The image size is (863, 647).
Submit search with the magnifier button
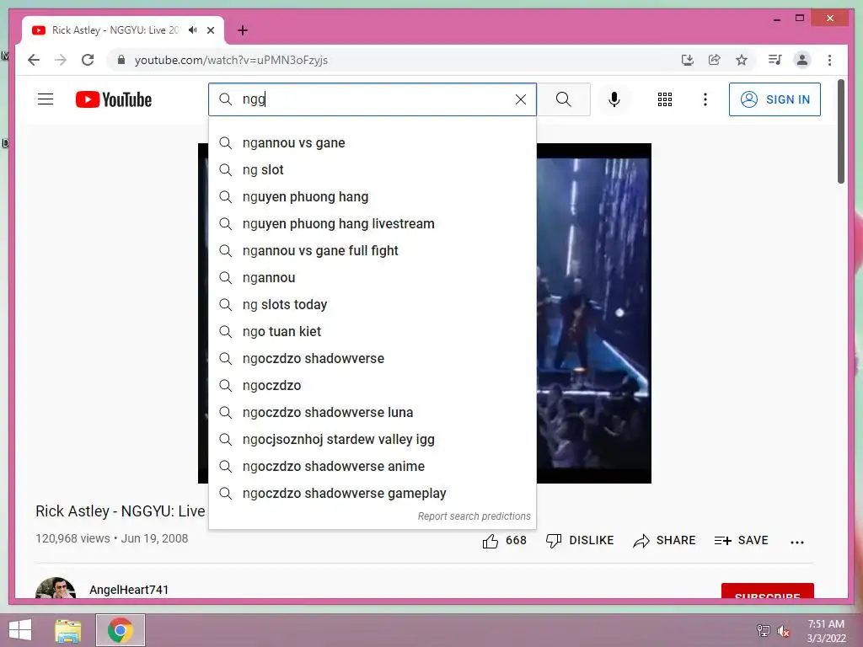click(x=563, y=99)
